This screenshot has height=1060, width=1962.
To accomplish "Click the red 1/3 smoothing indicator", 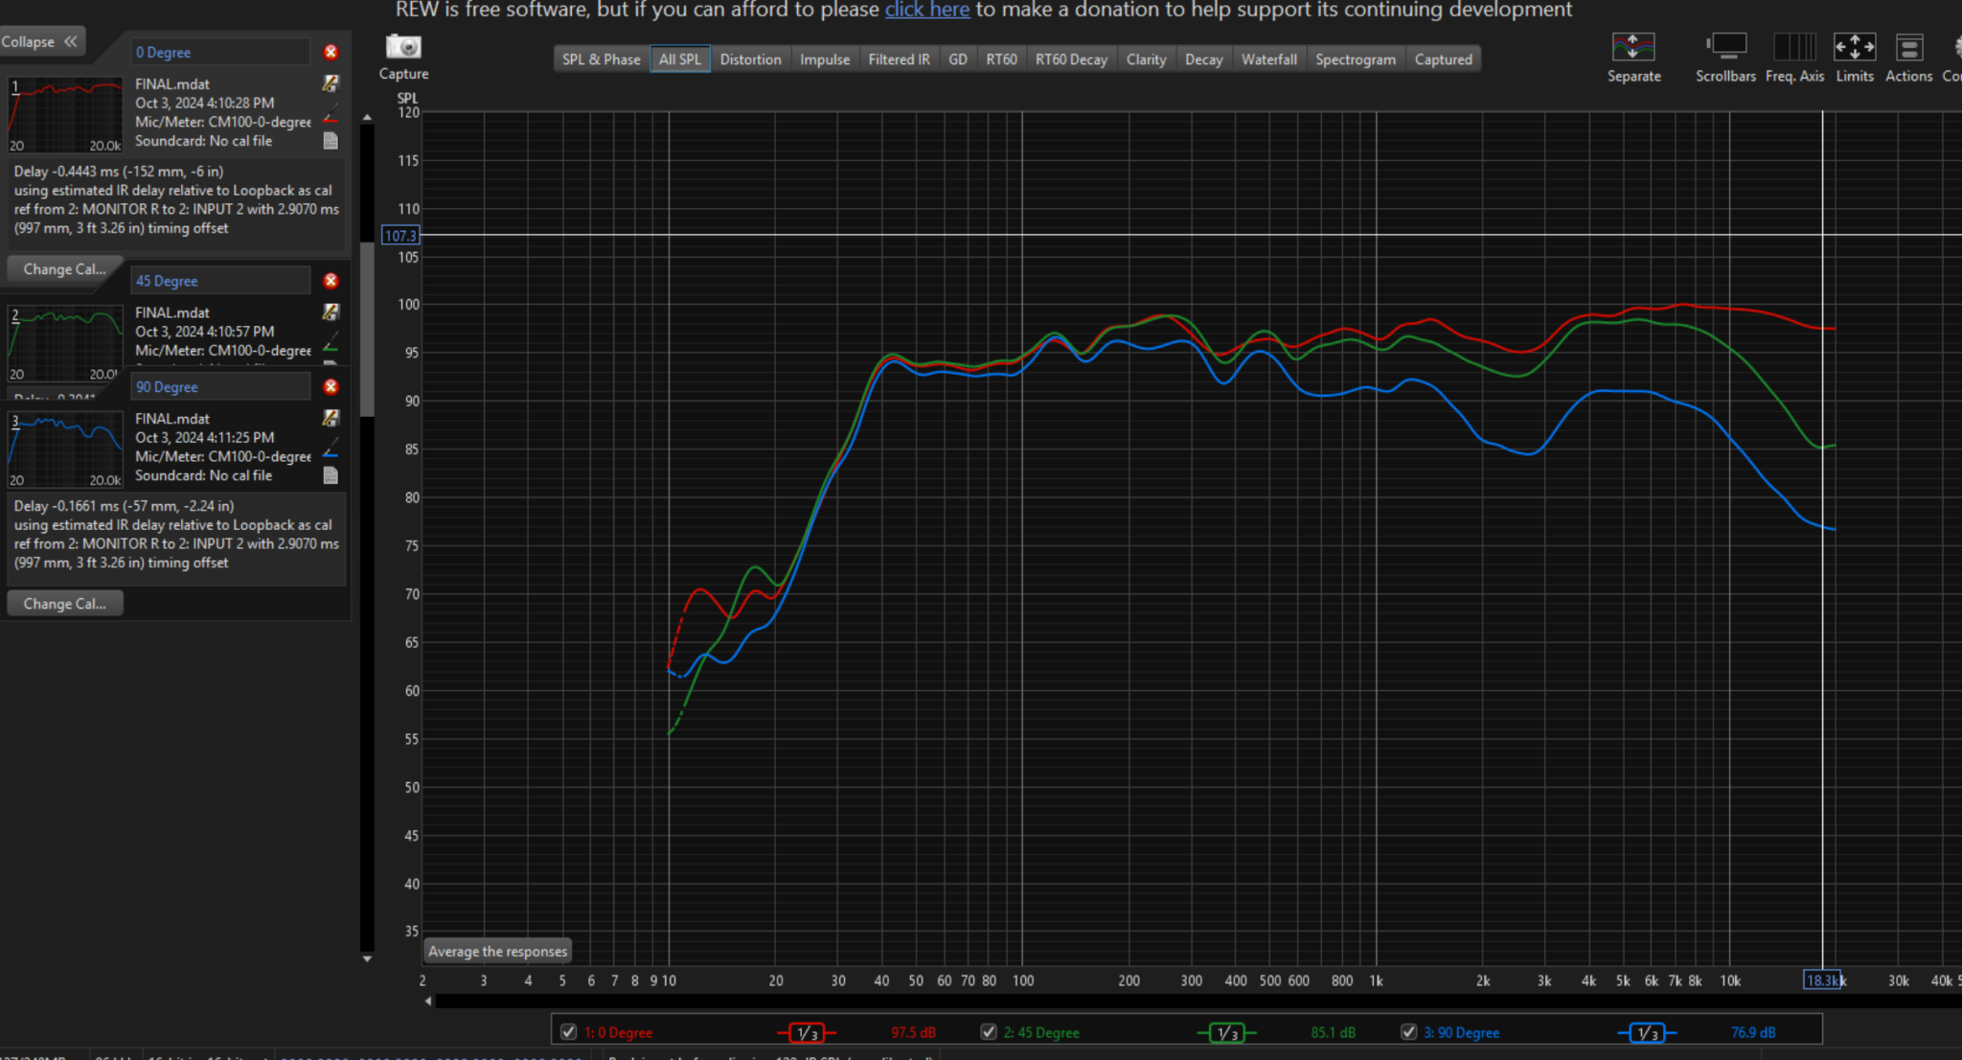I will click(x=807, y=1032).
